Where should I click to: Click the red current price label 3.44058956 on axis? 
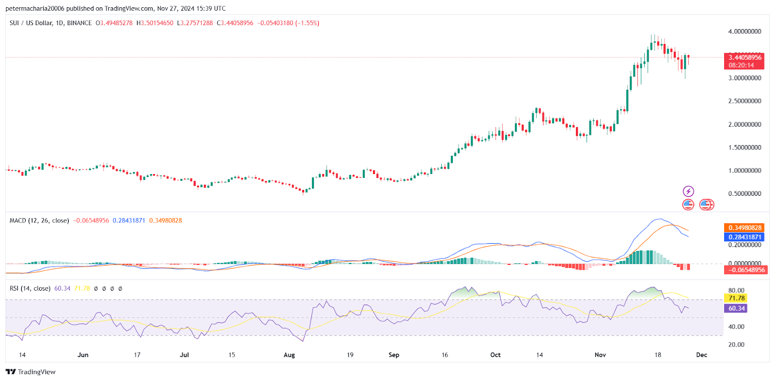tap(744, 58)
